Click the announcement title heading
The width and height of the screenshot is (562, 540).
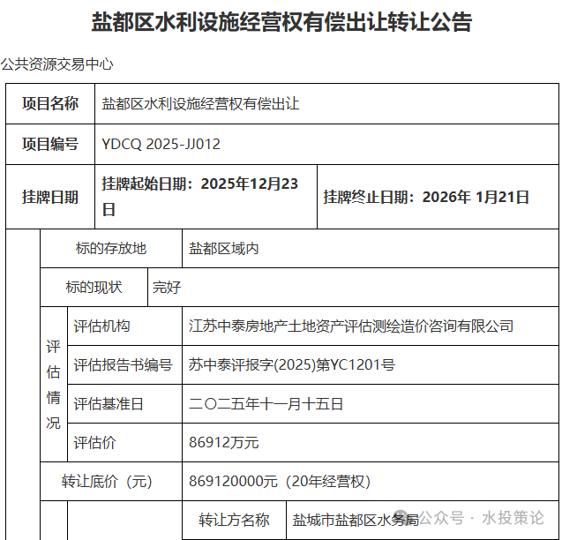[x=281, y=22]
